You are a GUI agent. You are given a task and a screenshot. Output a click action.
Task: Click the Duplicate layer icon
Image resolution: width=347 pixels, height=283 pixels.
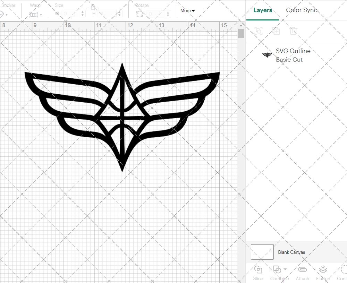tap(276, 31)
